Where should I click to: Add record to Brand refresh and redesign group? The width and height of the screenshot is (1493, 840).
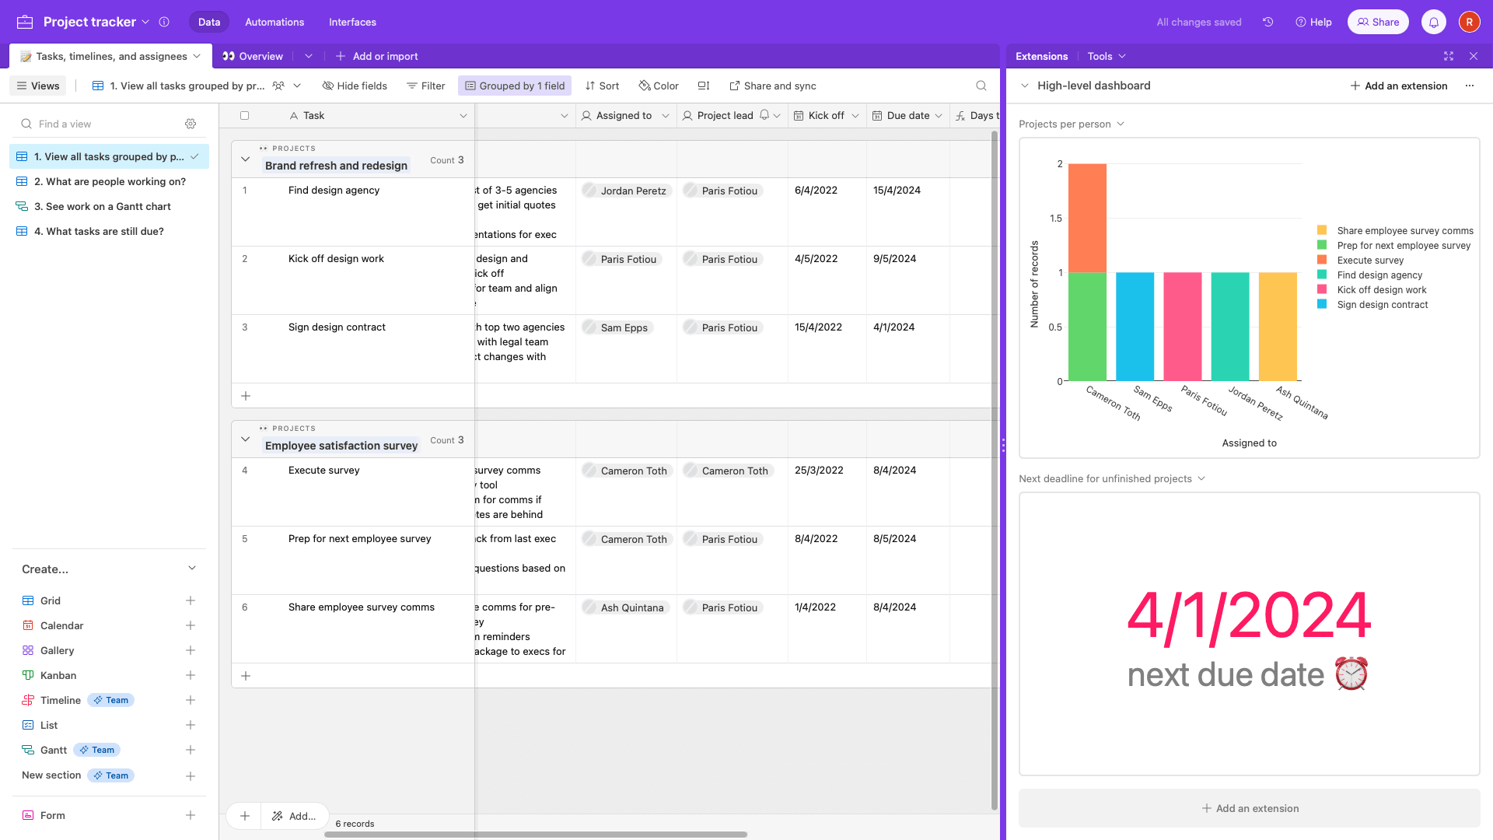coord(246,396)
